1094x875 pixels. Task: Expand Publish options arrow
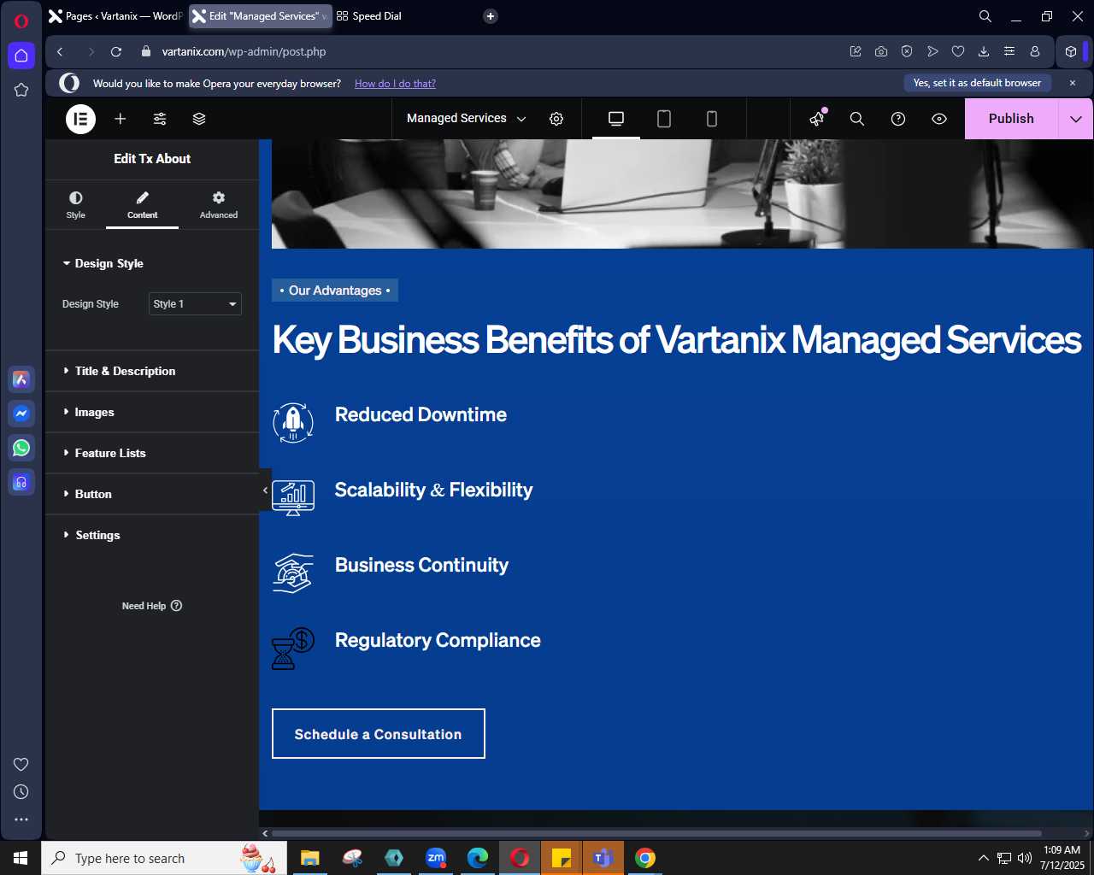click(1076, 119)
